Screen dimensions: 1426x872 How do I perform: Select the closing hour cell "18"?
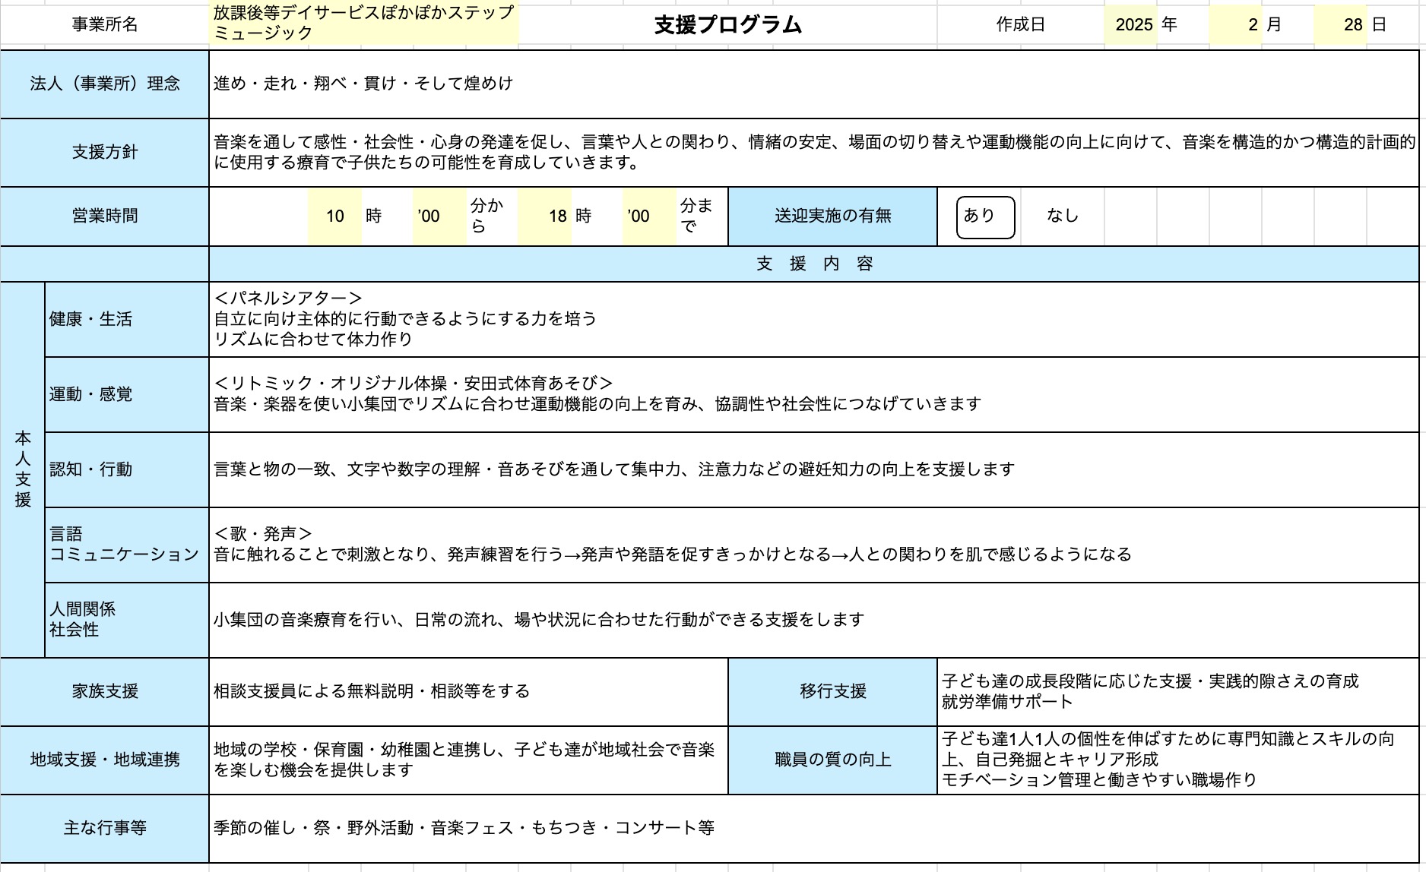546,216
